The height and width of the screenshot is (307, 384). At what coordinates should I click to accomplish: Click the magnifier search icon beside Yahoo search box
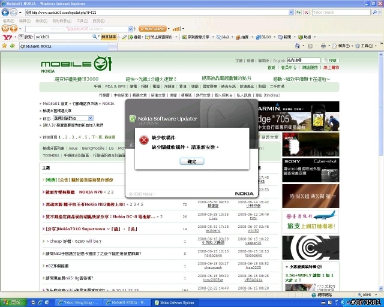[374, 12]
